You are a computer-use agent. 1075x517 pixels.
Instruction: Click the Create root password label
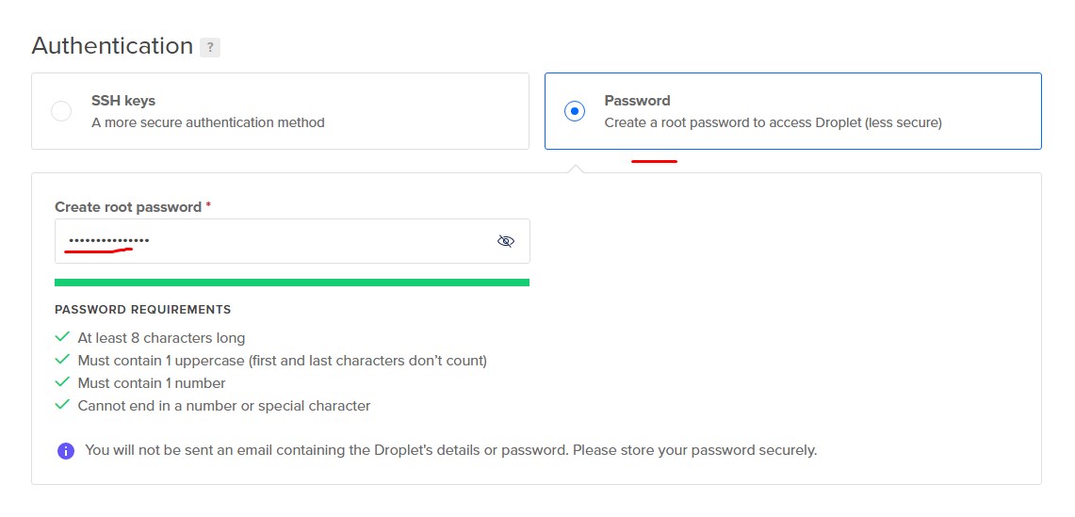pyautogui.click(x=128, y=207)
